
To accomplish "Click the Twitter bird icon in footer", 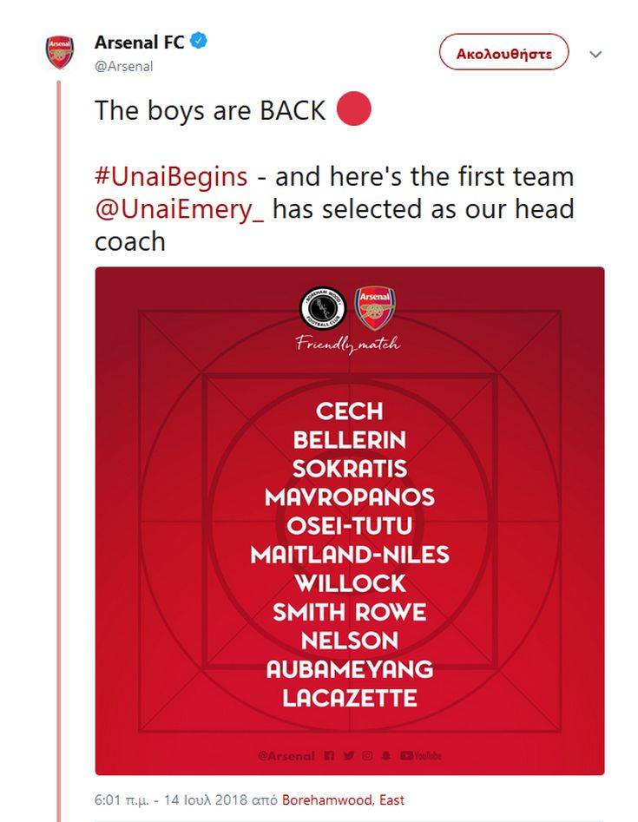I will (x=348, y=756).
